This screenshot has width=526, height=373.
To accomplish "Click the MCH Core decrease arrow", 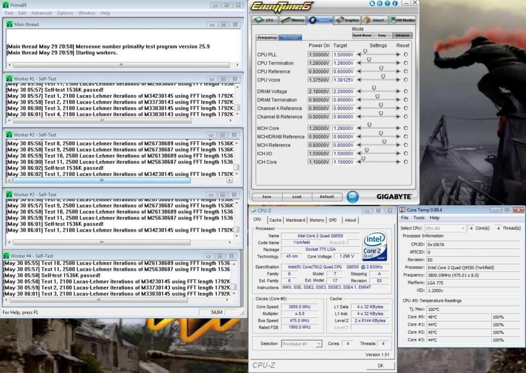I will (359, 128).
